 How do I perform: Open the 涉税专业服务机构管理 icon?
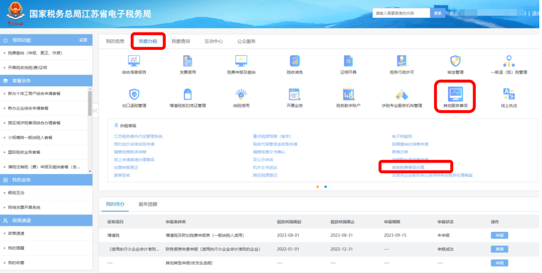pos(402,94)
